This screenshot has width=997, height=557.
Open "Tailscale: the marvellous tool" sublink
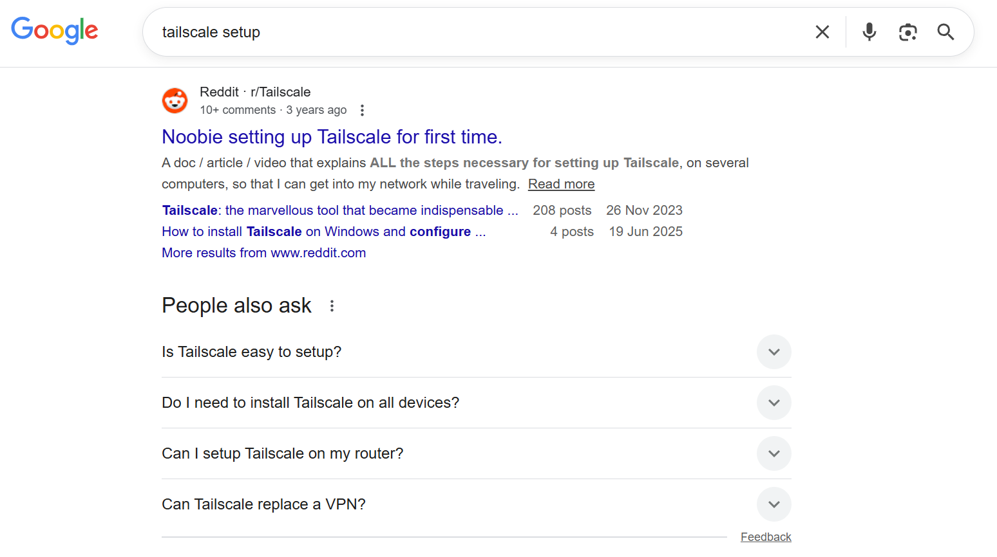click(339, 210)
